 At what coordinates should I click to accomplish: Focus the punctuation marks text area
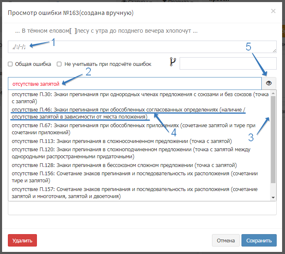click(x=141, y=47)
